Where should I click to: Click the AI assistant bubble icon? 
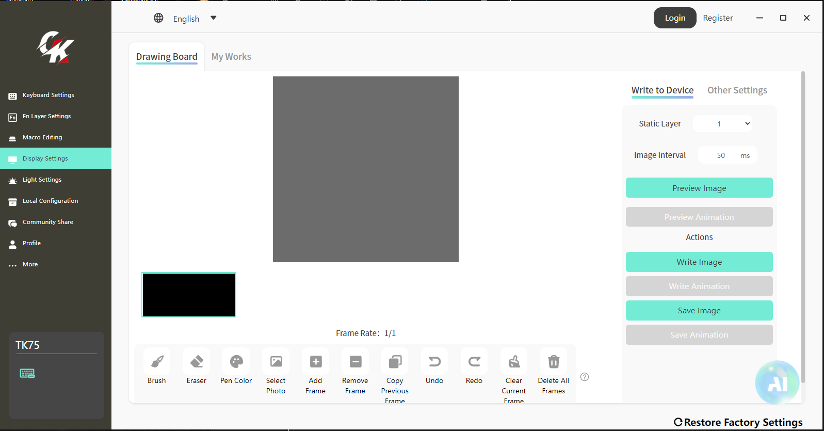777,383
